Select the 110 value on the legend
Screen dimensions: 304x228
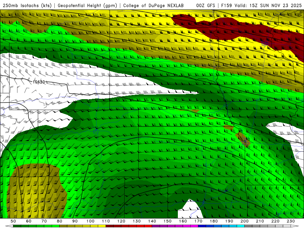tap(106, 221)
